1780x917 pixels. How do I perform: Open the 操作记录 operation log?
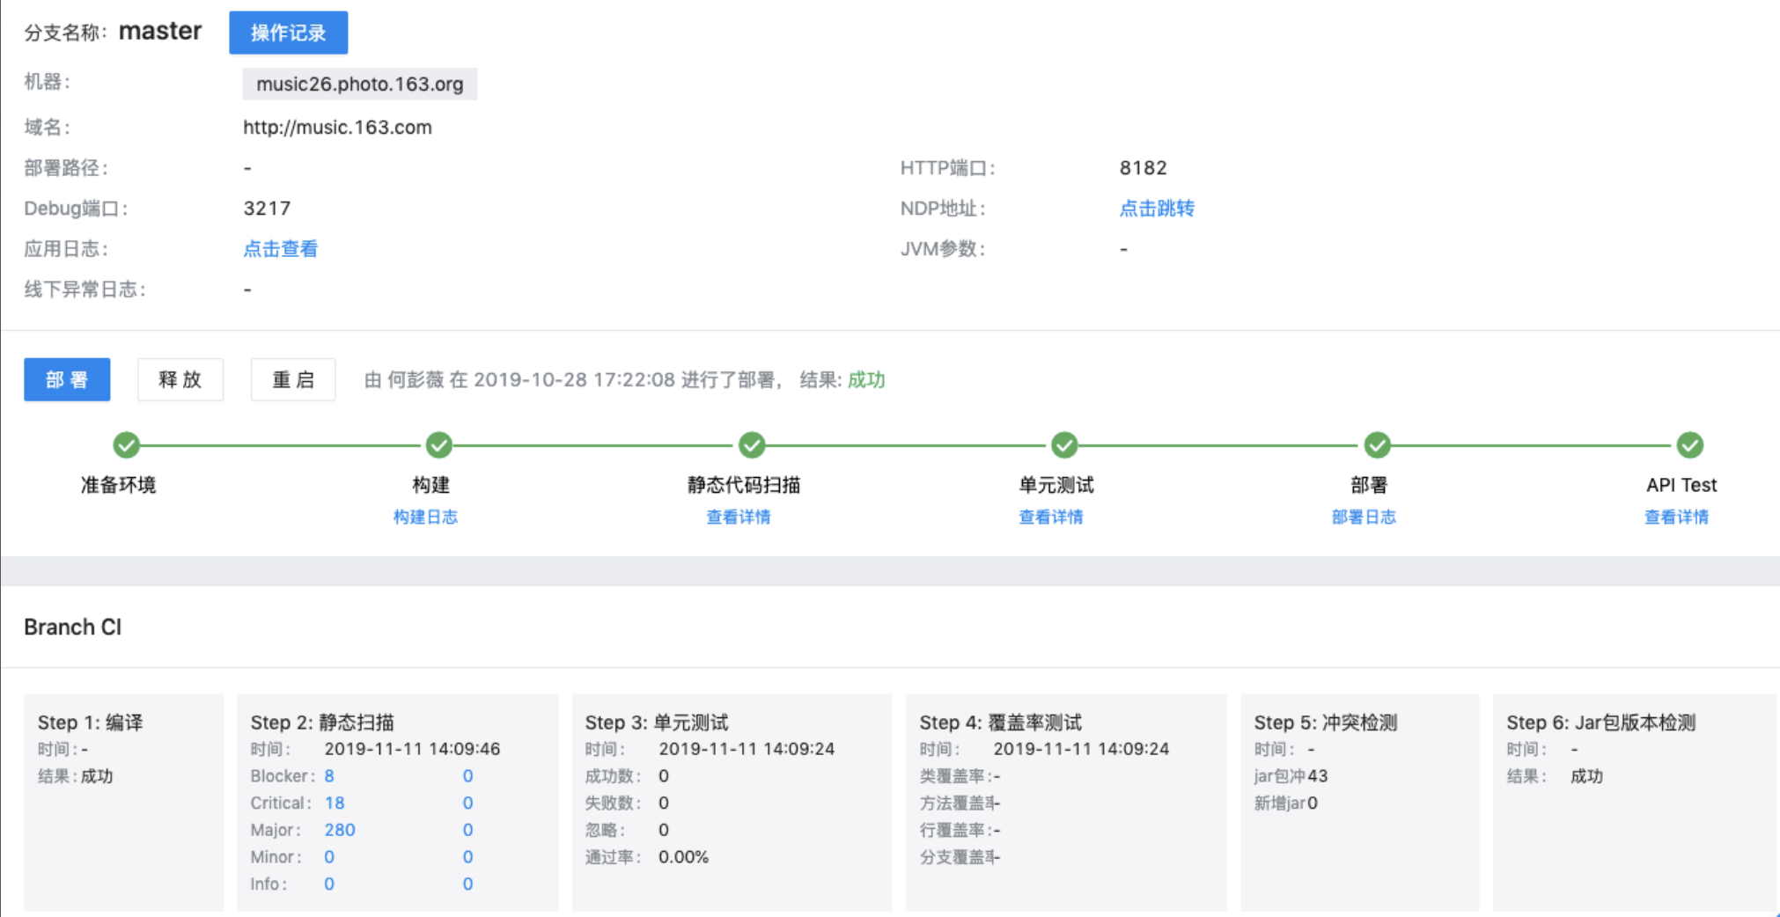point(289,33)
